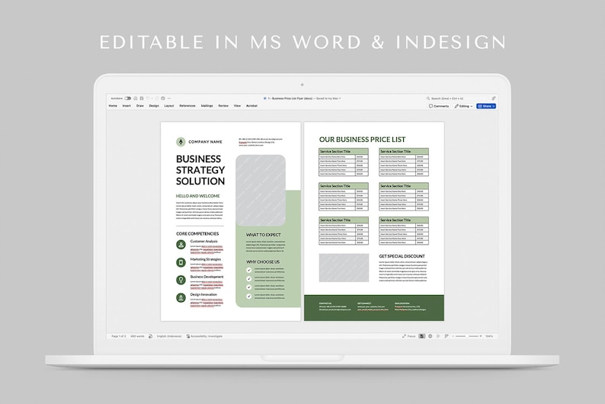Open the Acrobat ribbon tab
This screenshot has width=605, height=404.
tap(251, 106)
